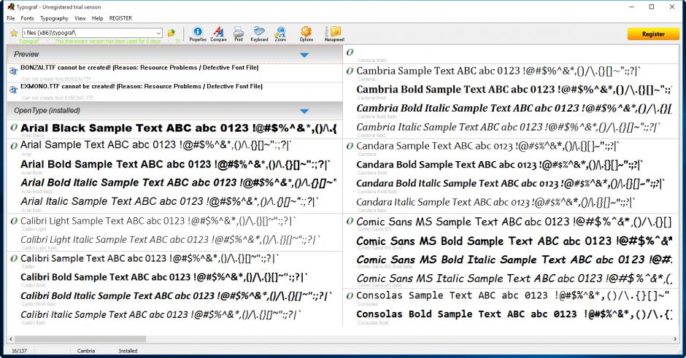This screenshot has width=686, height=358.
Task: Click the OpenType (installed) section header
Action: [x=174, y=111]
